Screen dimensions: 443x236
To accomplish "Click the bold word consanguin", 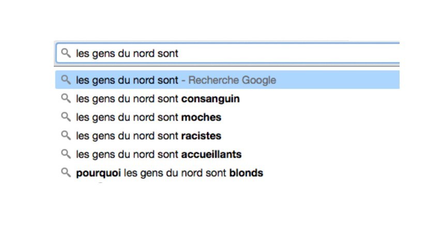I will pyautogui.click(x=210, y=99).
